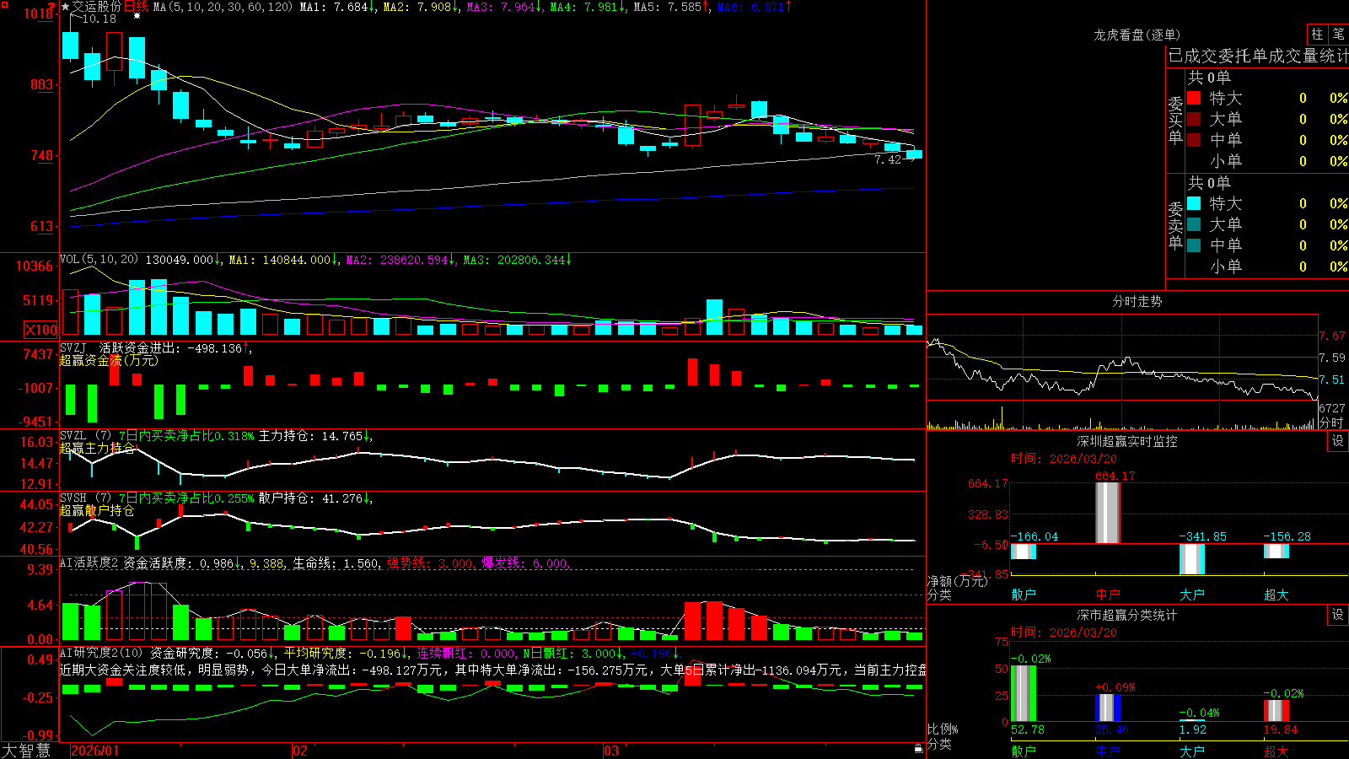Click the 委卖单 vertical label
The image size is (1349, 759).
1175,225
